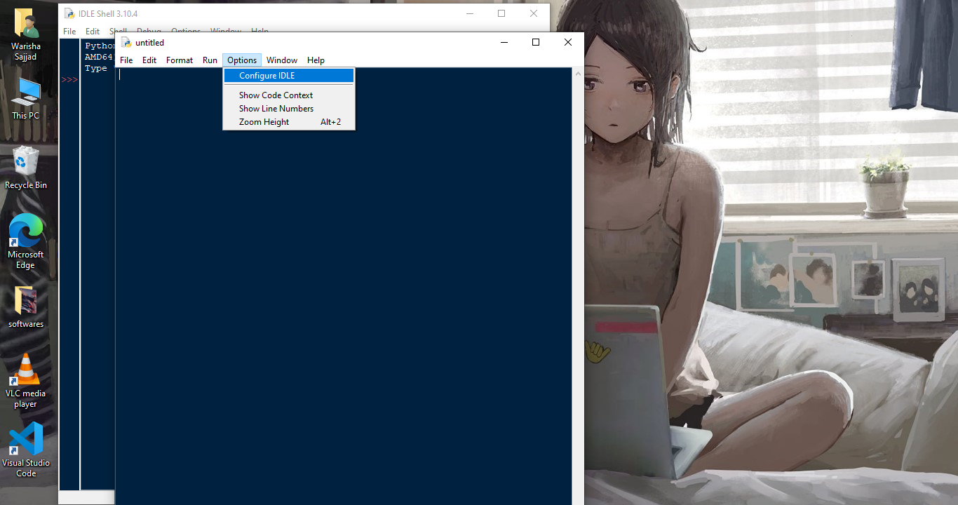Choose Configure IDLE from the Options menu
Image resolution: width=958 pixels, height=505 pixels.
pyautogui.click(x=289, y=76)
